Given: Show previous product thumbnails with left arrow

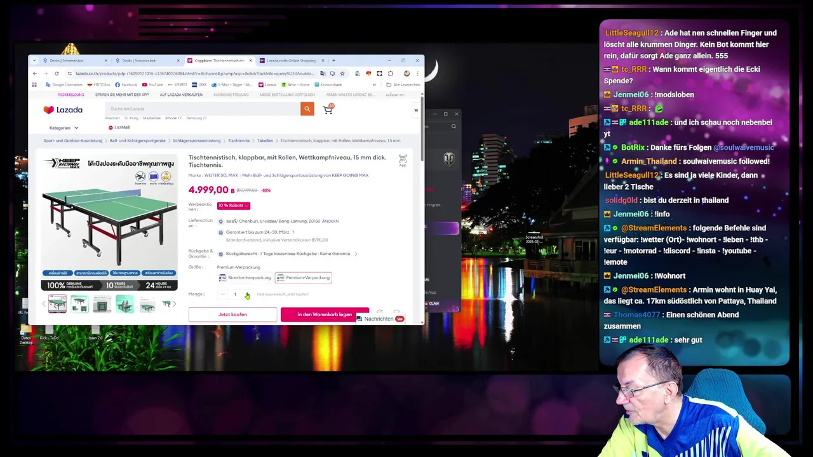Looking at the screenshot, I should (44, 305).
